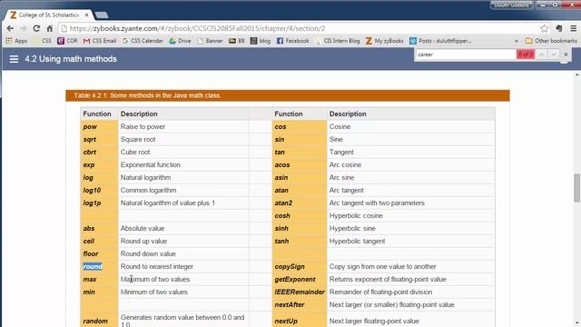Image resolution: width=581 pixels, height=327 pixels.
Task: Click the '4.2 Using math methods' heading
Action: pyautogui.click(x=71, y=59)
